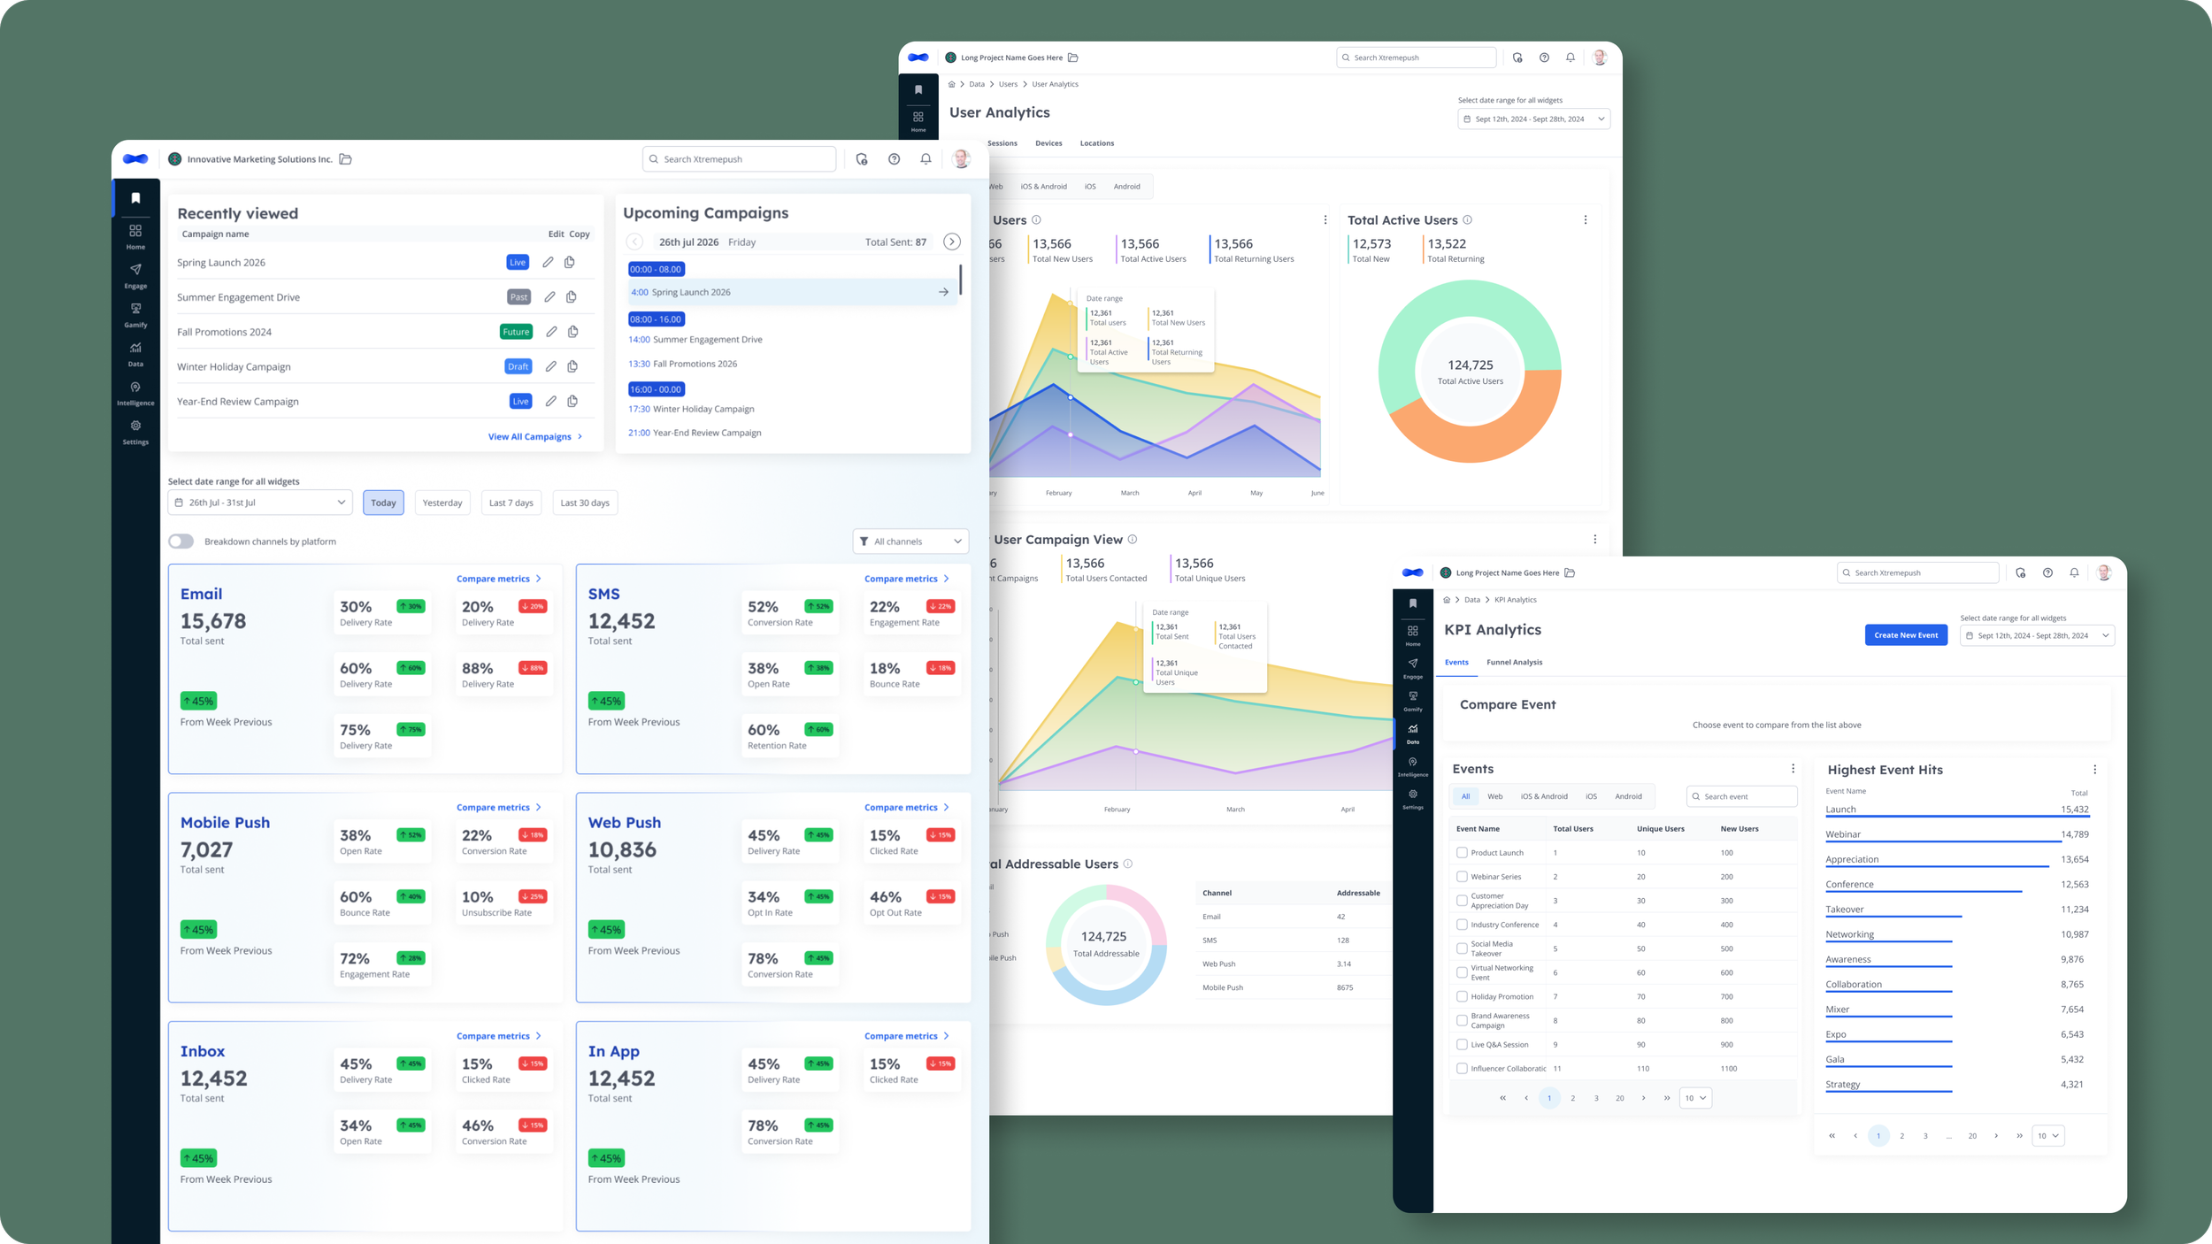Check the Brand Awareness Campaign checkbox

tap(1462, 1021)
